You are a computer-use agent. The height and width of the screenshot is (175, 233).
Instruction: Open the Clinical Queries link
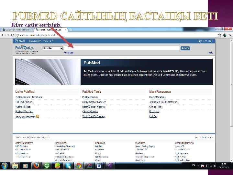90,111
